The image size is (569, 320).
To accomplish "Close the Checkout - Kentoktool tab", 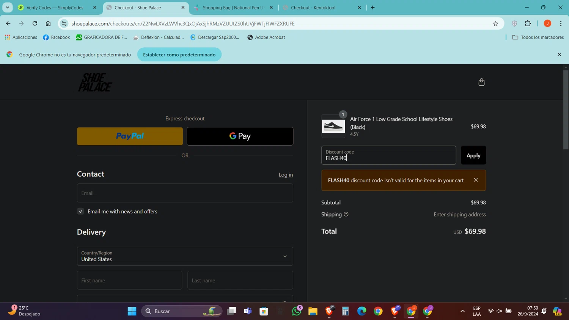I will [x=359, y=8].
